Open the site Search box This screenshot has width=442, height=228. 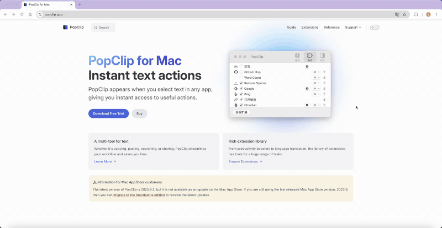[103, 28]
